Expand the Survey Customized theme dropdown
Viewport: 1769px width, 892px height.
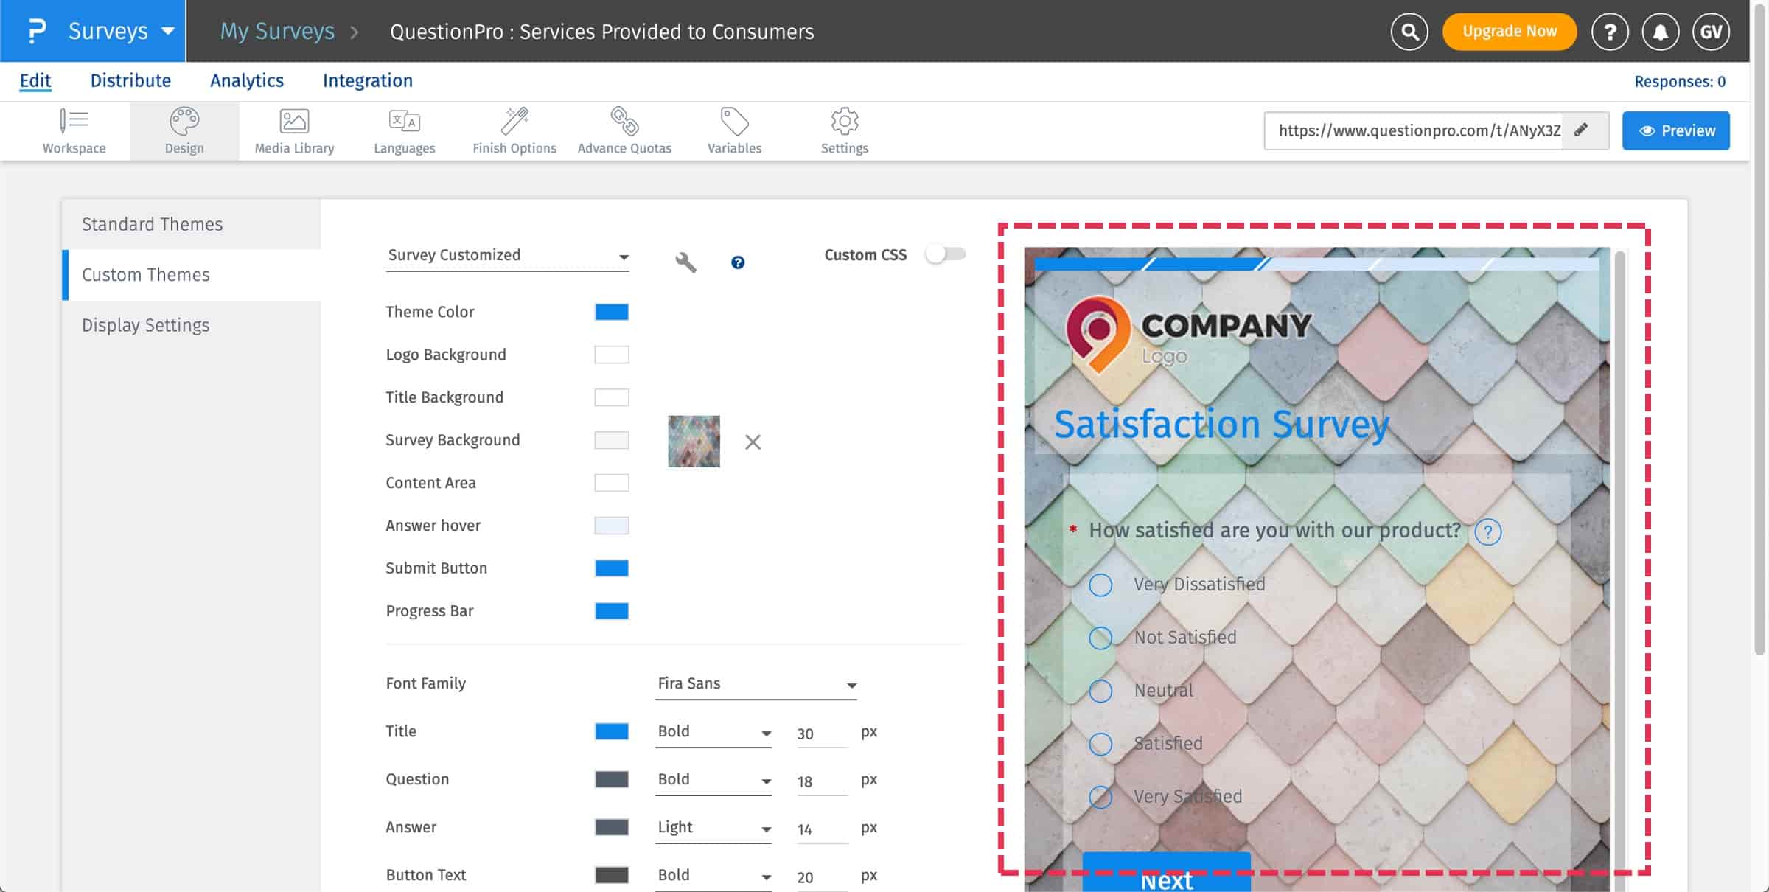coord(507,256)
